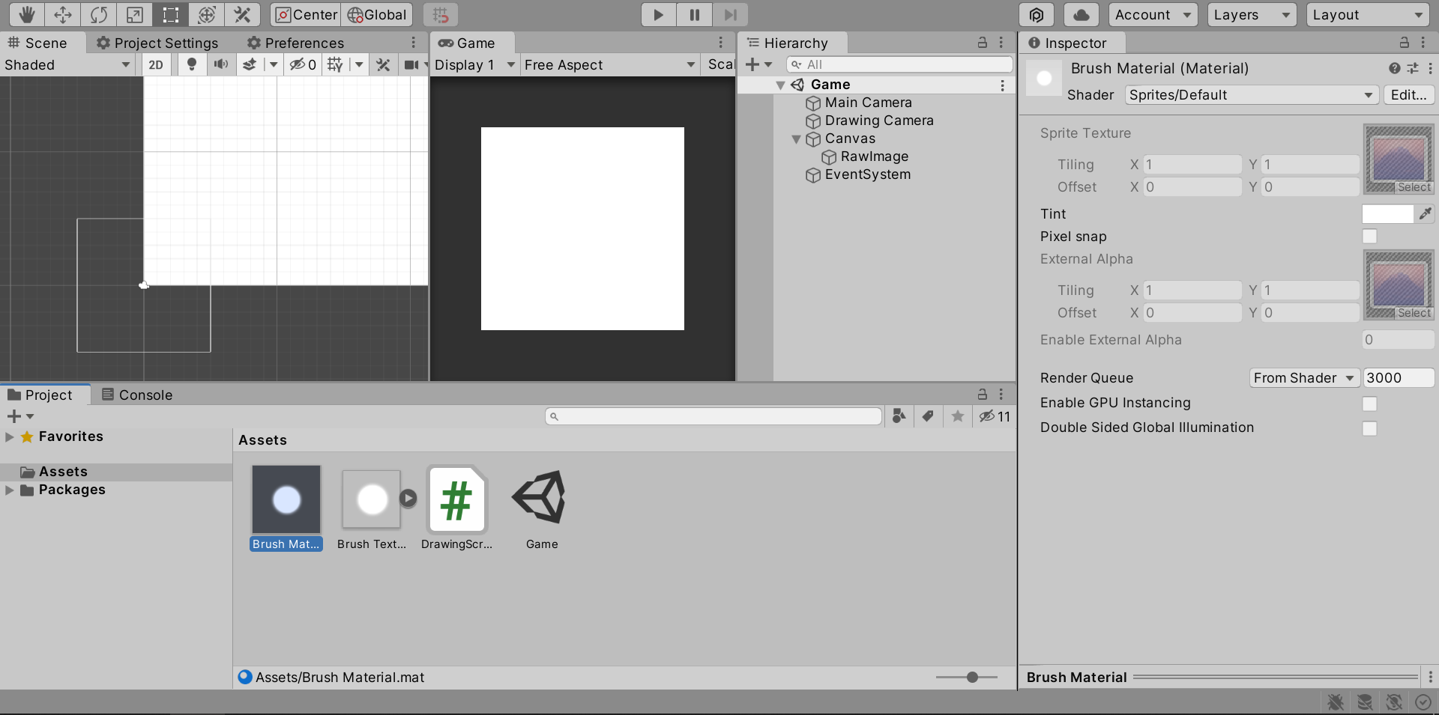1439x715 pixels.
Task: Open Render Queue From Shader dropdown
Action: coord(1304,378)
